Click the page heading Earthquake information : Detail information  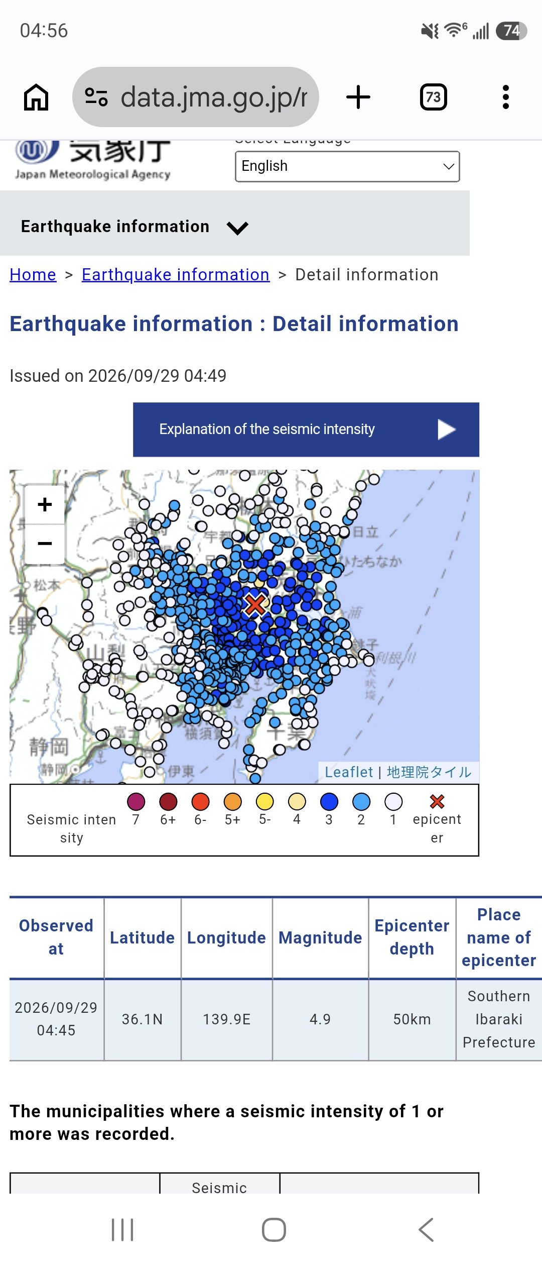(x=234, y=324)
